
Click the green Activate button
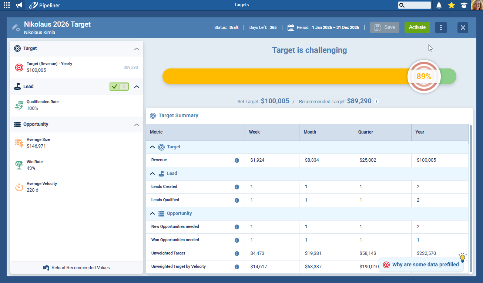[x=417, y=27]
